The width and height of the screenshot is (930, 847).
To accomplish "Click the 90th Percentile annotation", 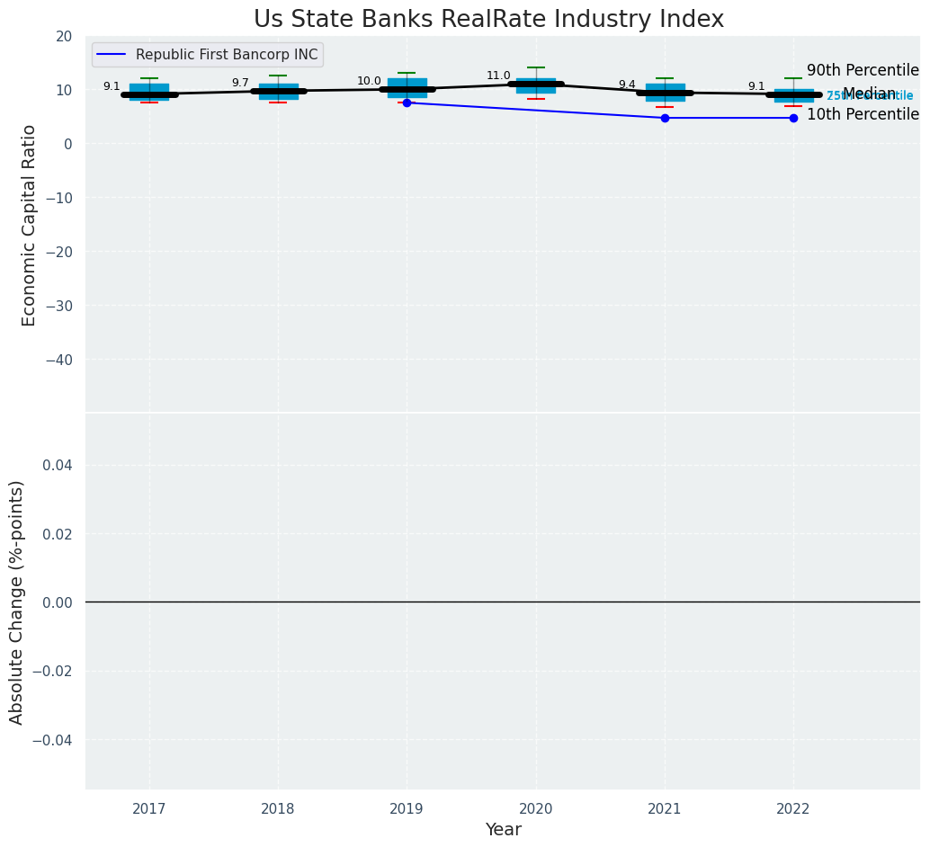I will point(863,70).
